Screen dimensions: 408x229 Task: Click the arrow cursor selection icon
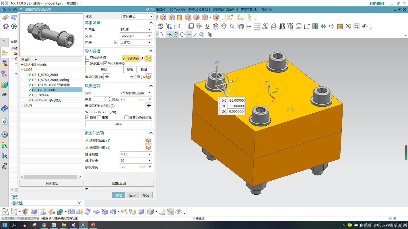point(232,26)
